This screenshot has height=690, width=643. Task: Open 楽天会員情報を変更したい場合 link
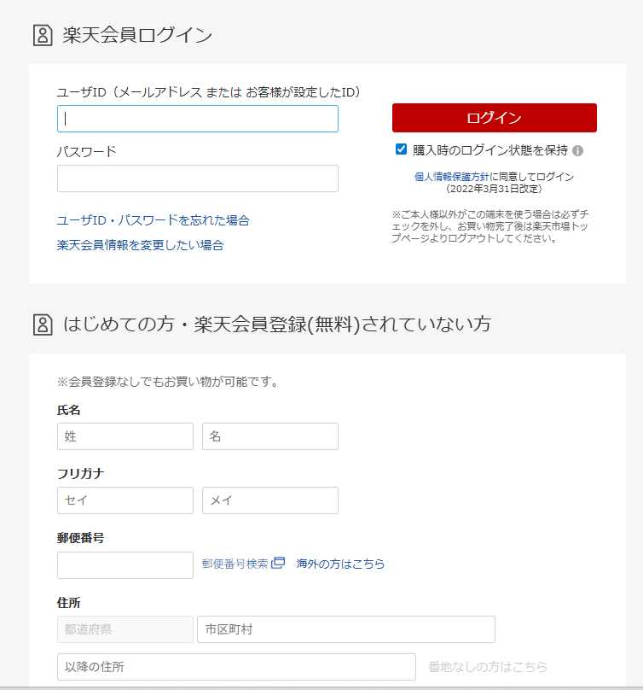pyautogui.click(x=140, y=245)
